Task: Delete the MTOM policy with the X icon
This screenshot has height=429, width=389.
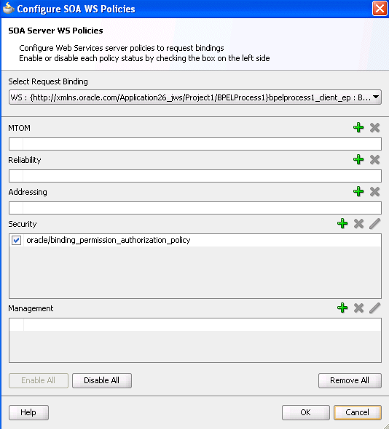Action: coord(374,127)
